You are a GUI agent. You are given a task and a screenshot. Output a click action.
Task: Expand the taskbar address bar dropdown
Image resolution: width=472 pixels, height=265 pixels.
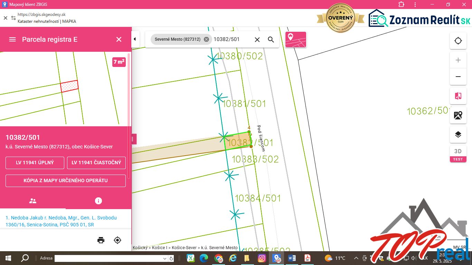[x=165, y=258]
